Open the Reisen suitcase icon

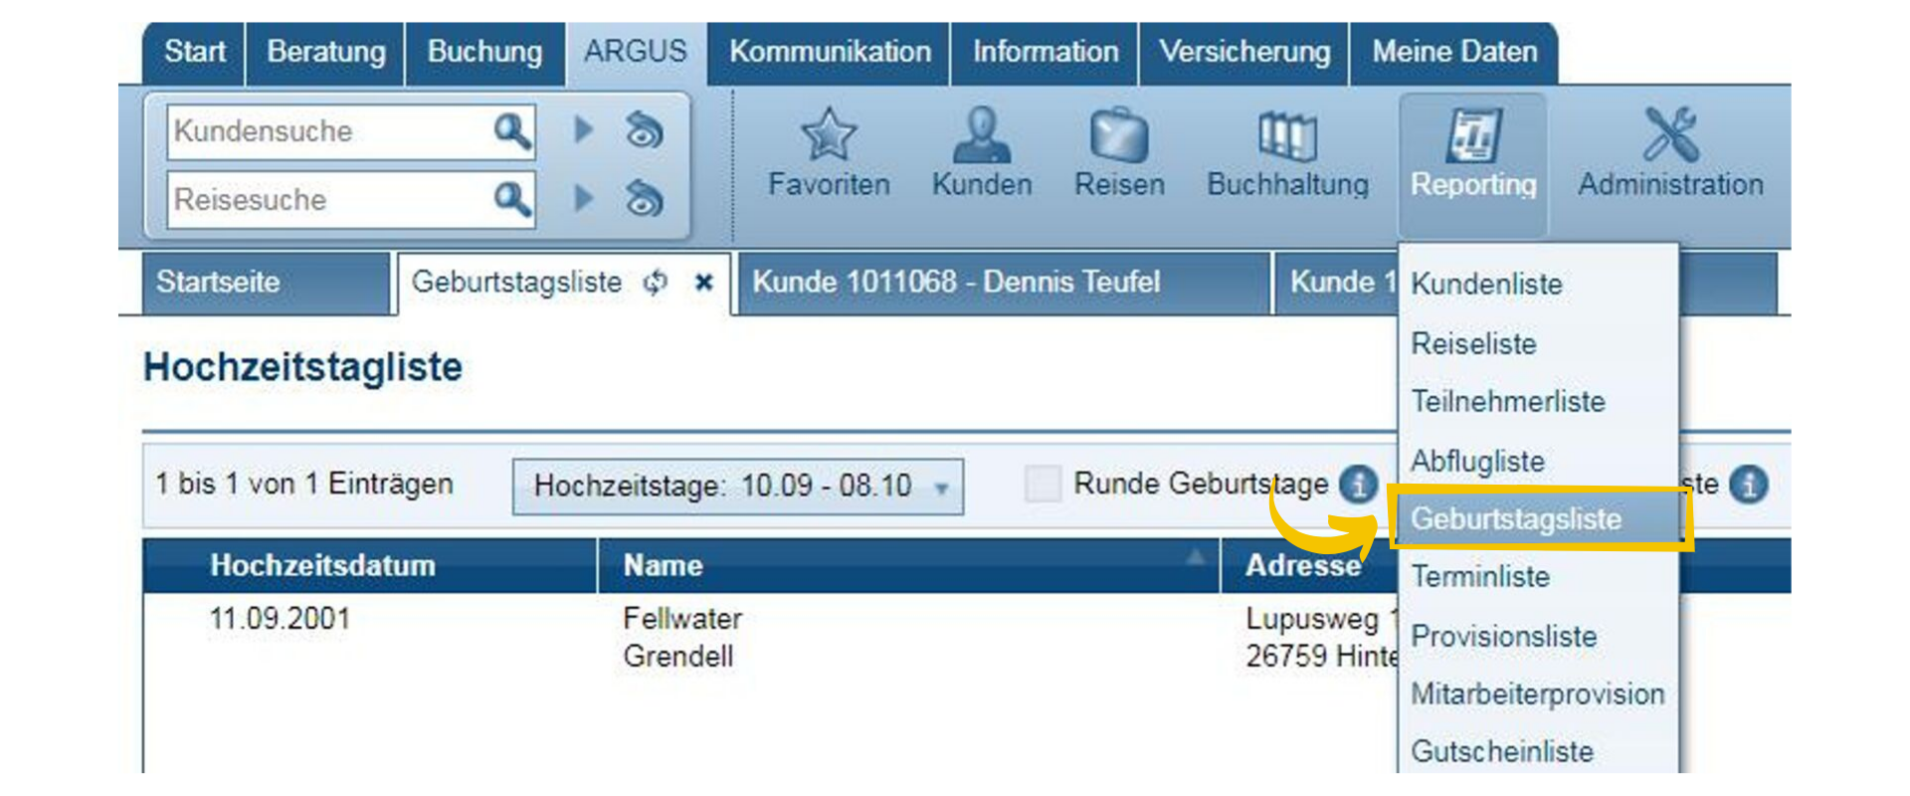tap(1118, 135)
